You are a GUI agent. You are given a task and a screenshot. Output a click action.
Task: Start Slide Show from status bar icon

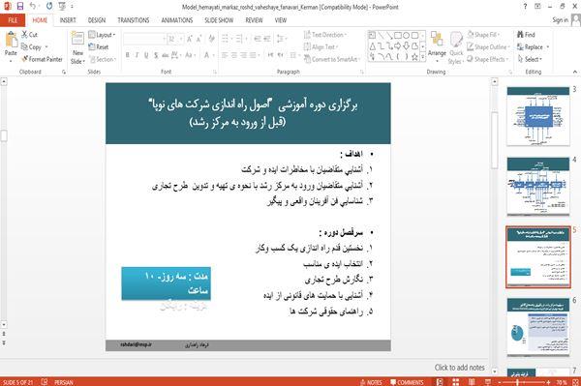[488, 382]
